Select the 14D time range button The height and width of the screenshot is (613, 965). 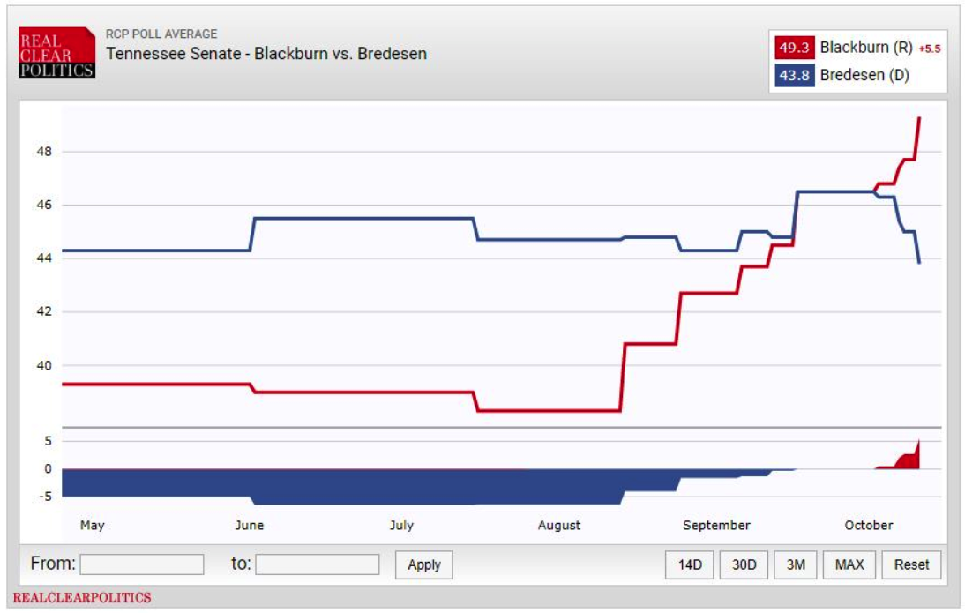point(690,564)
